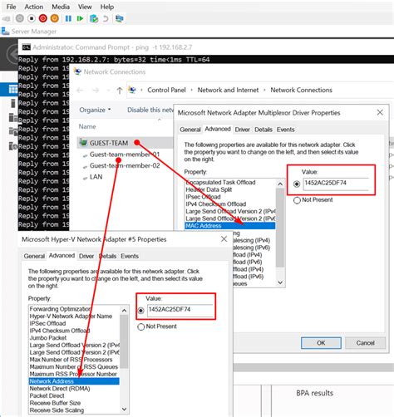Click up arrow of Multiplexor property list scrollbar
The image size is (394, 417).
coord(280,184)
